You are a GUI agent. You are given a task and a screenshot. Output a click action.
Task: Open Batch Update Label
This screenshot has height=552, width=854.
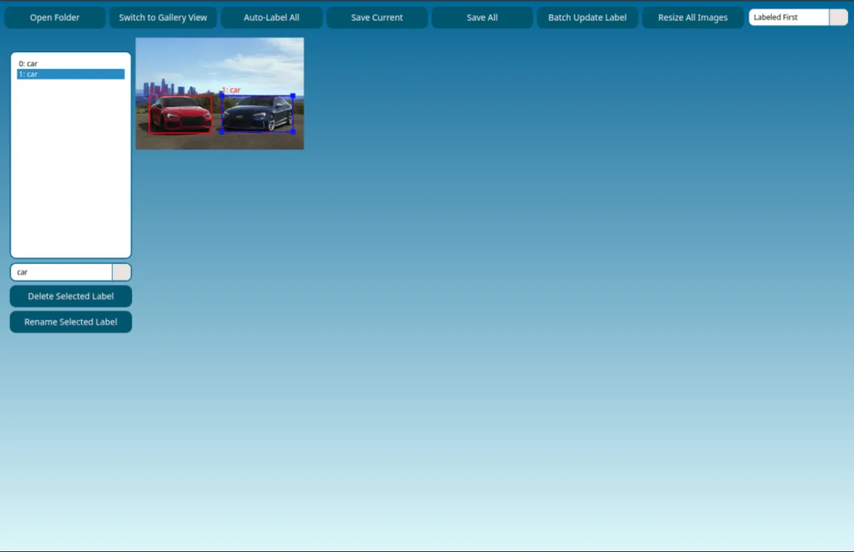click(x=587, y=18)
